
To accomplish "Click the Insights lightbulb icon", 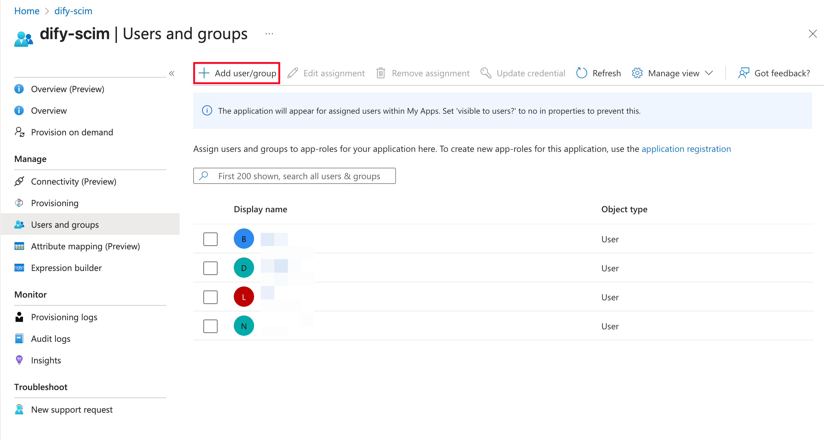I will (19, 360).
